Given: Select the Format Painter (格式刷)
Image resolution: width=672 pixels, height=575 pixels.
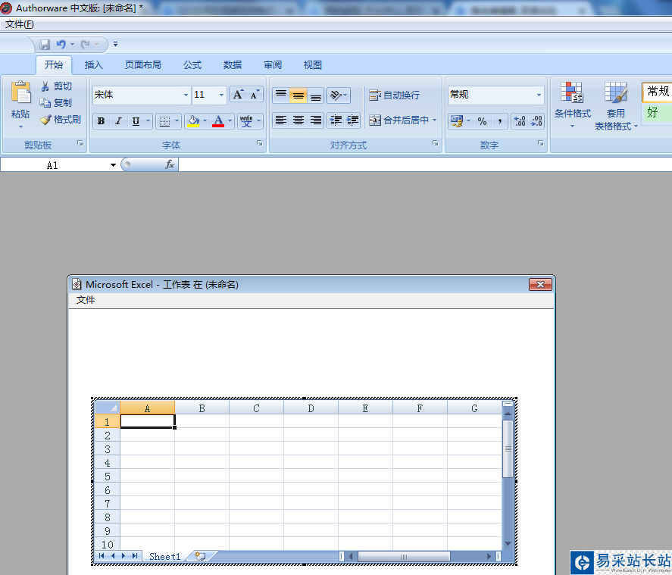Looking at the screenshot, I should pyautogui.click(x=61, y=120).
